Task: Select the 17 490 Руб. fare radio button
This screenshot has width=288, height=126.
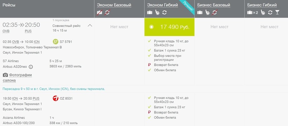Action: (x=151, y=27)
